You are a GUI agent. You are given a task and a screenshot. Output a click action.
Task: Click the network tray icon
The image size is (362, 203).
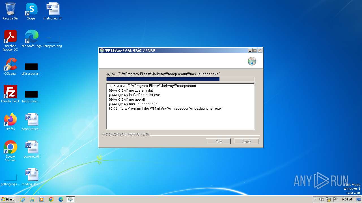[328, 199]
